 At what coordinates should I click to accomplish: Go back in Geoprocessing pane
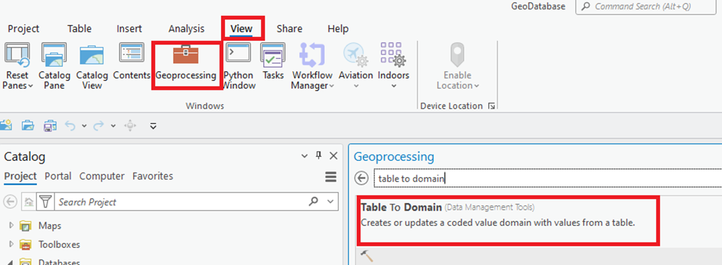click(x=363, y=178)
